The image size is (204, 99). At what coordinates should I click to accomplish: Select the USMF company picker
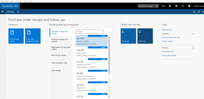163,6
